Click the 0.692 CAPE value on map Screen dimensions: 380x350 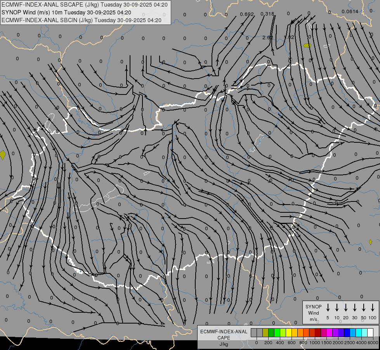[247, 14]
